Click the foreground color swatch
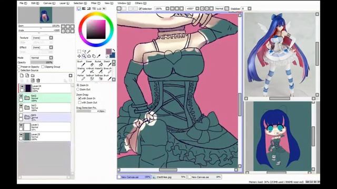This screenshot has height=189, width=337. click(109, 51)
